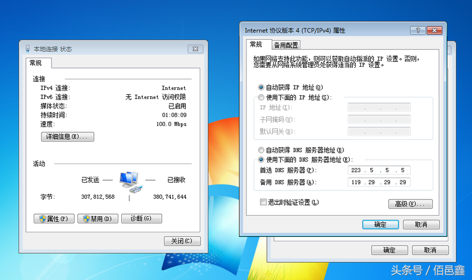Click the disabled 默认网关 input field

pyautogui.click(x=379, y=132)
